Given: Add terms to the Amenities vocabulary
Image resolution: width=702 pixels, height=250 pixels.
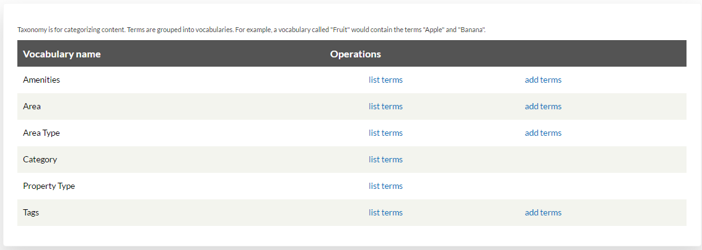Looking at the screenshot, I should click(543, 80).
